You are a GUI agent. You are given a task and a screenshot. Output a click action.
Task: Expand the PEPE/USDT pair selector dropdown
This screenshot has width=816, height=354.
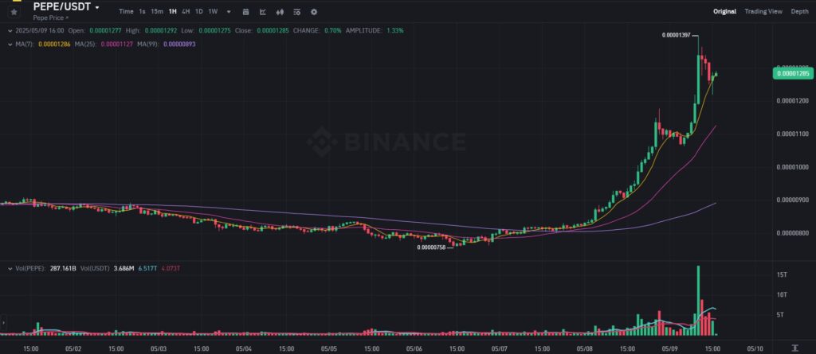tap(97, 7)
